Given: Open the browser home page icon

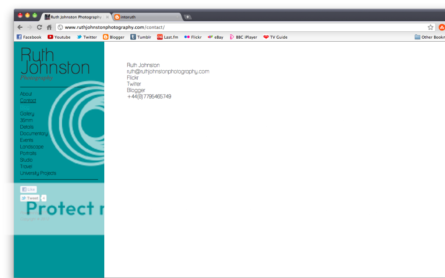Looking at the screenshot, I should pos(49,27).
